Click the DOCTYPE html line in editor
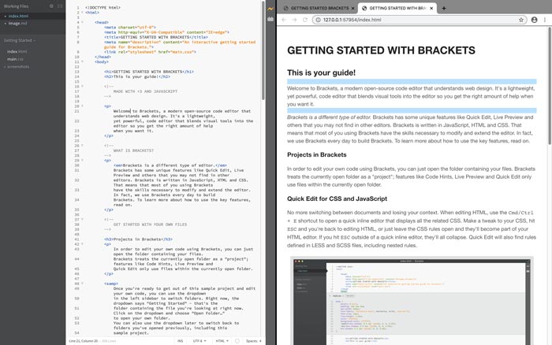This screenshot has width=552, height=345. pos(103,7)
